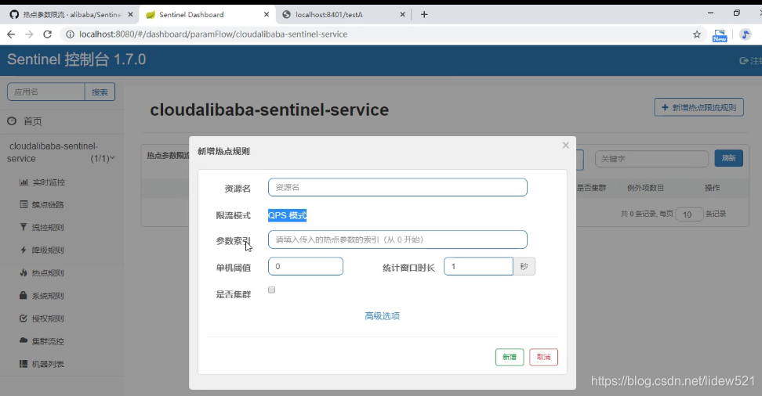The image size is (762, 396).
Task: Click the New extension icon
Action: pos(719,35)
